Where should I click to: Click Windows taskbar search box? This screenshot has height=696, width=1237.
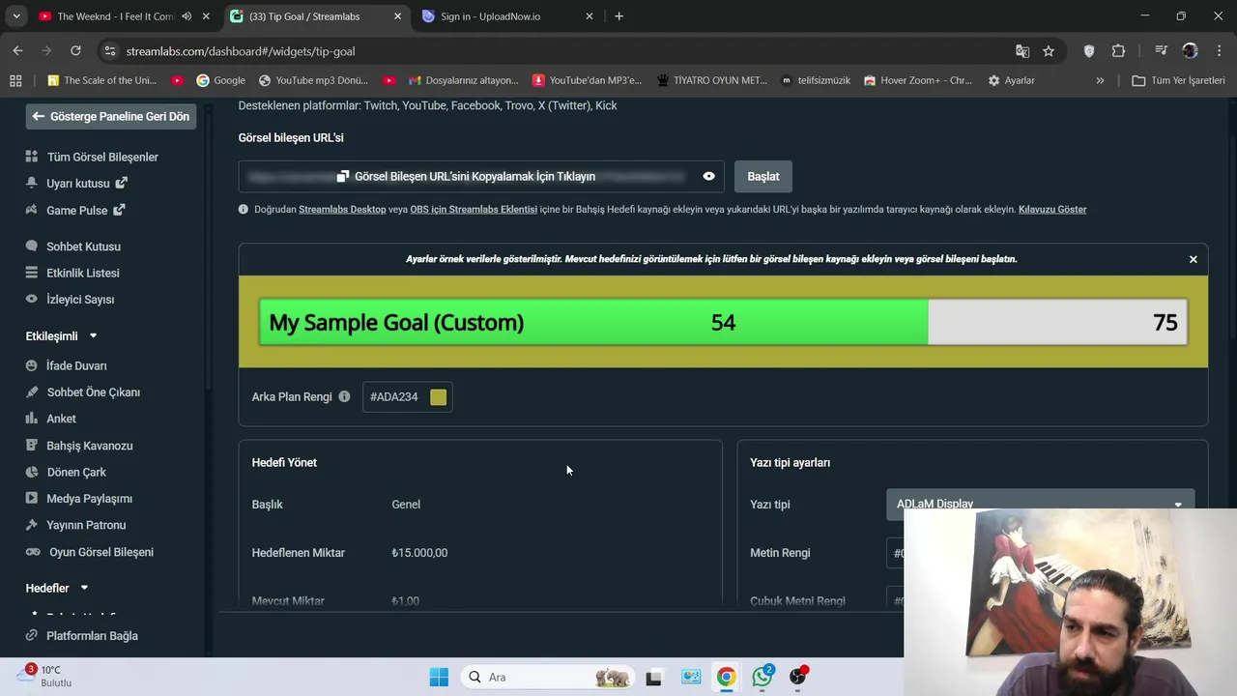tap(548, 677)
